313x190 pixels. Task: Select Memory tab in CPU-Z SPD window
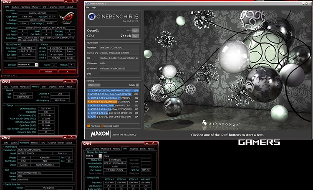click(x=116, y=149)
